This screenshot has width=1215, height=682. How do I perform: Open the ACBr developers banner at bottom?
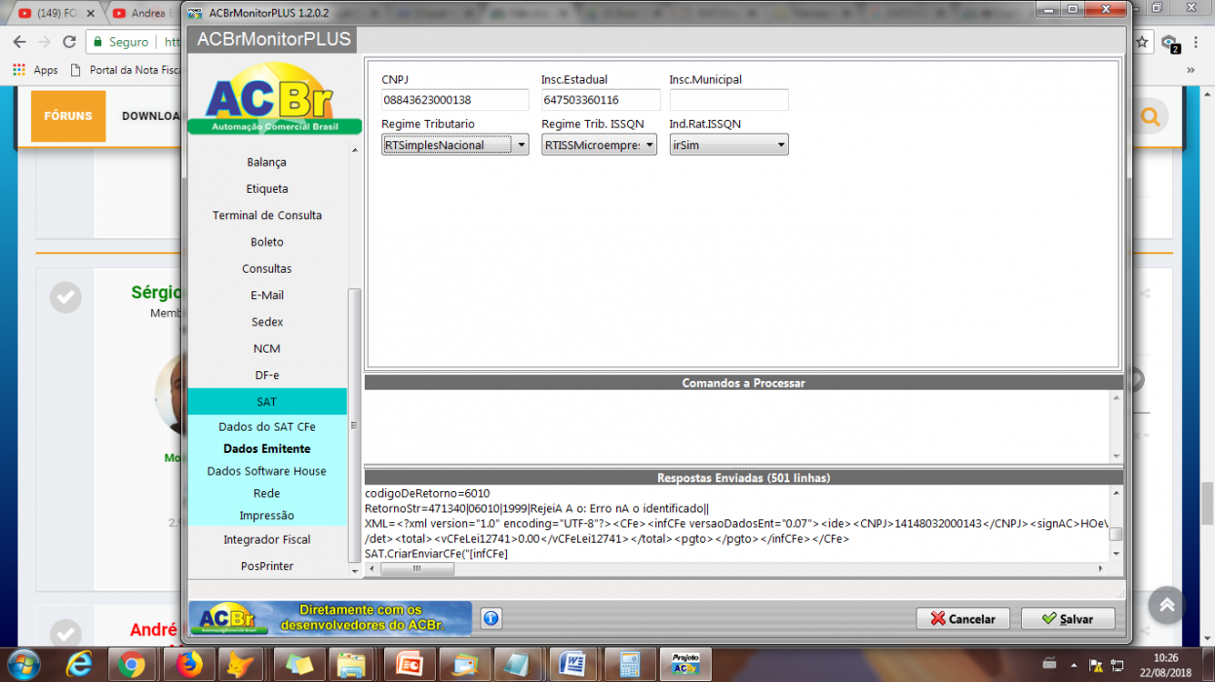coord(331,618)
